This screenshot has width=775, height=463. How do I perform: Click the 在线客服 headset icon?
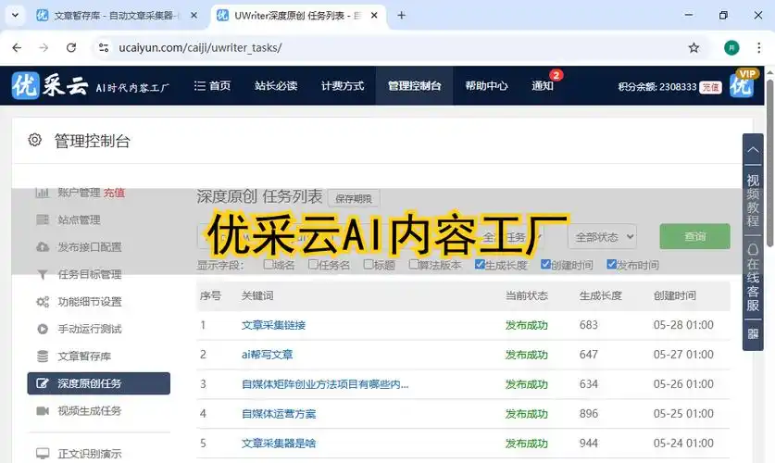753,249
